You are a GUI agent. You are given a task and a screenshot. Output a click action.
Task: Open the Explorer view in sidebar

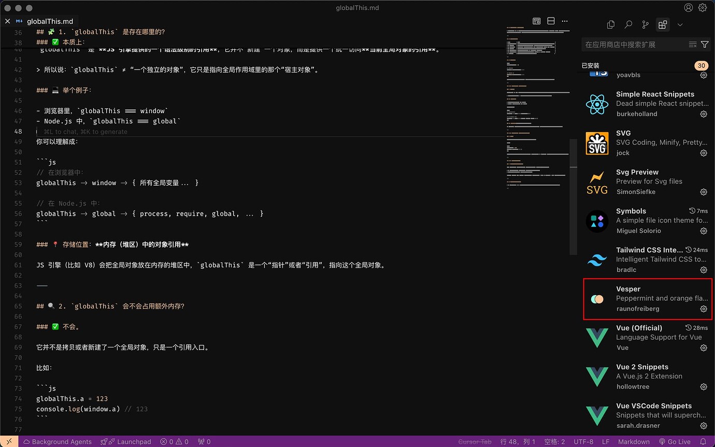611,24
